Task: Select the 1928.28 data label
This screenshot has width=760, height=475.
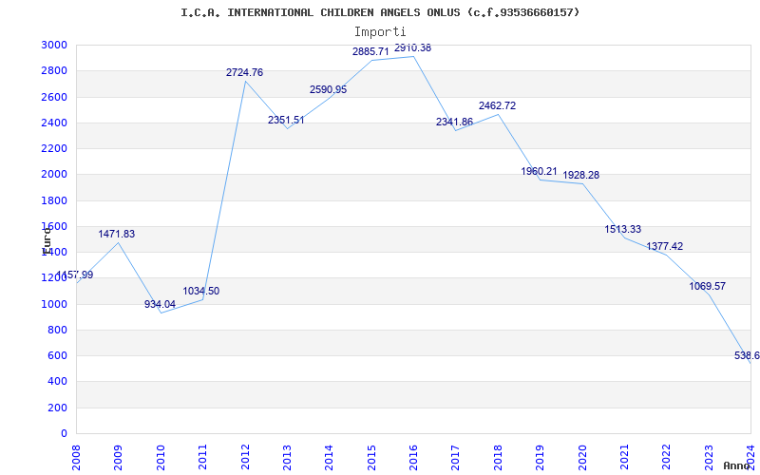Action: tap(581, 175)
